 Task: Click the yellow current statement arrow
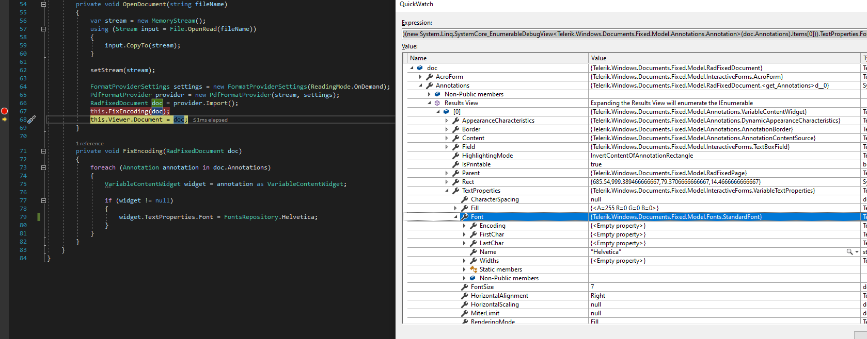(5, 120)
